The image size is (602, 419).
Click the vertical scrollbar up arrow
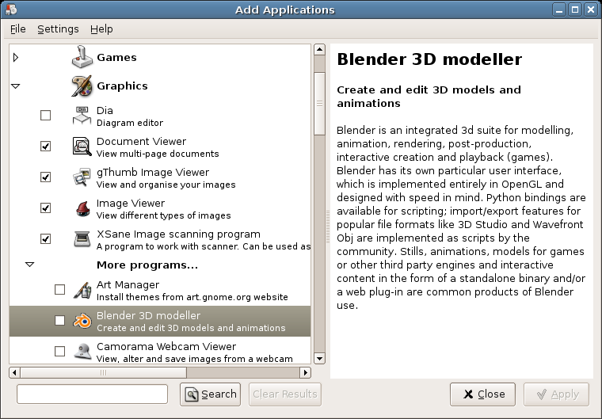coord(319,50)
